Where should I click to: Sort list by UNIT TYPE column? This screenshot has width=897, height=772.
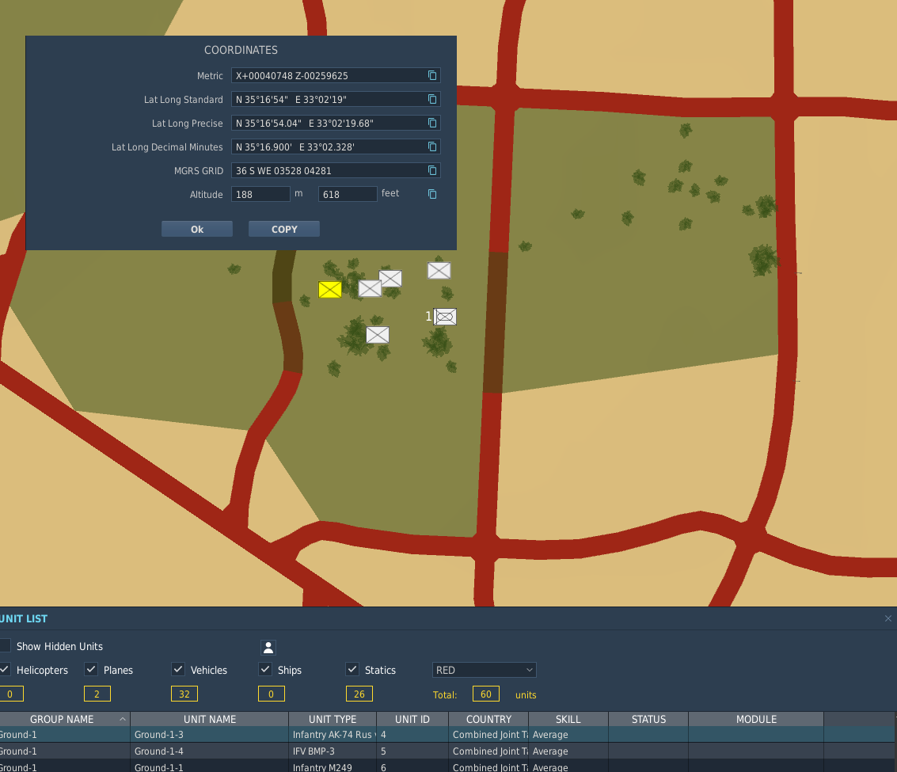[333, 720]
